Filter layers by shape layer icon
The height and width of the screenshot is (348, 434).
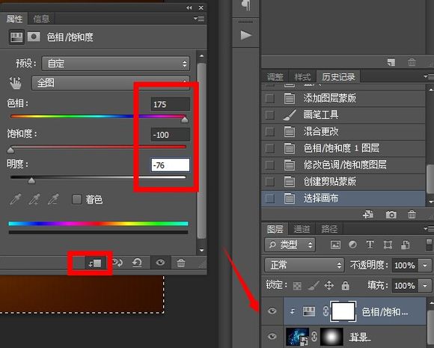click(x=388, y=245)
